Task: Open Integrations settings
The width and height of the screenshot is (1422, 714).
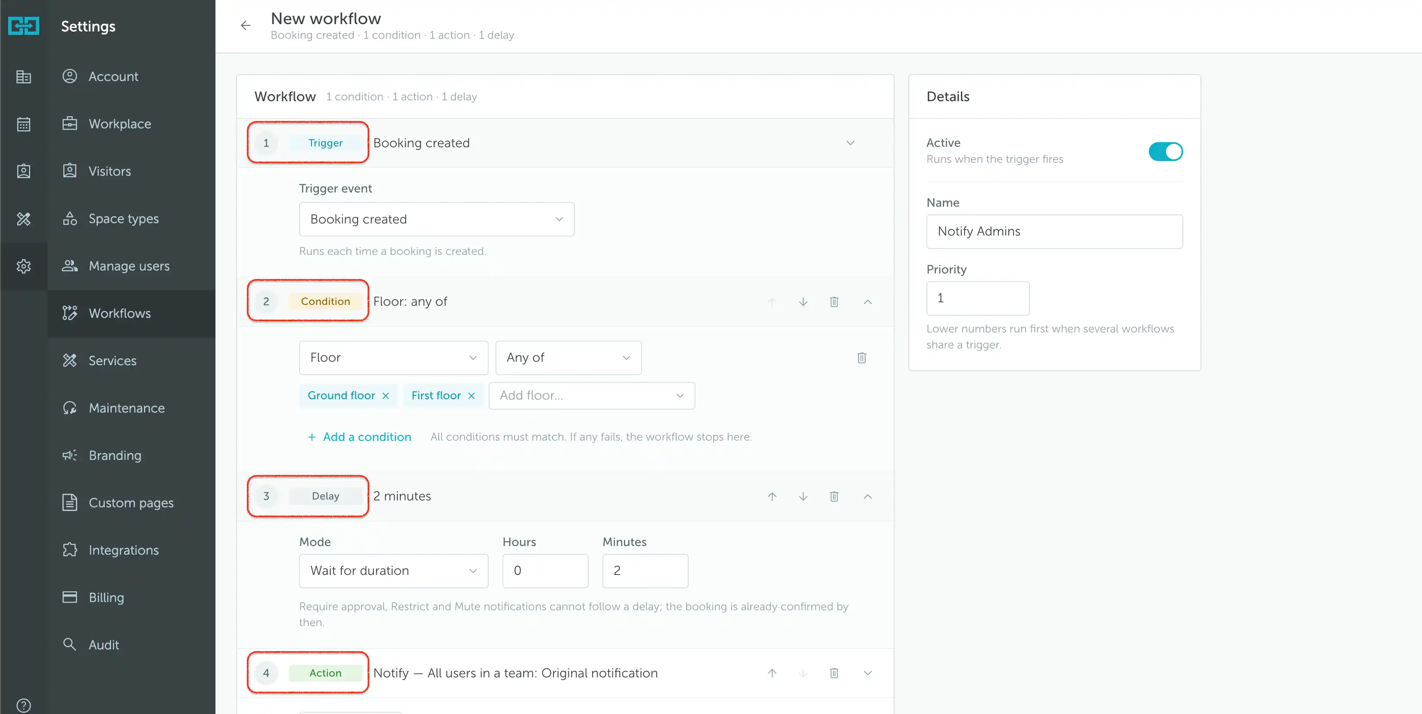Action: [131, 551]
